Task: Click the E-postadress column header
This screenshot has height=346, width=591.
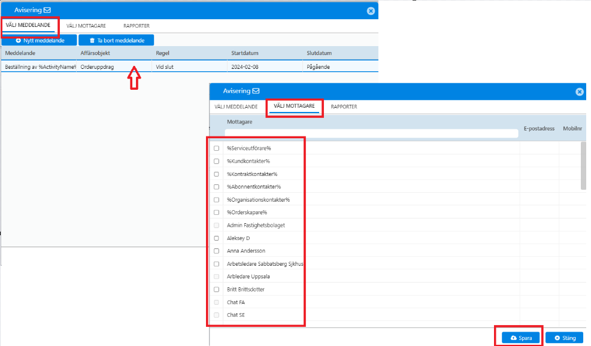Action: tap(539, 129)
